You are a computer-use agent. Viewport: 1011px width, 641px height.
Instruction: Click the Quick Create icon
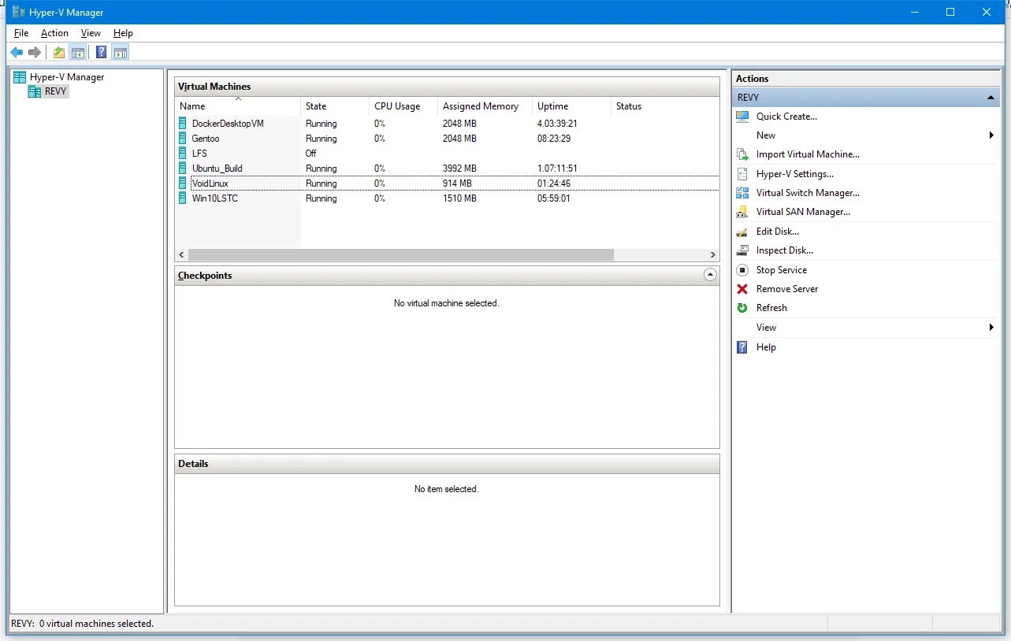(x=742, y=117)
